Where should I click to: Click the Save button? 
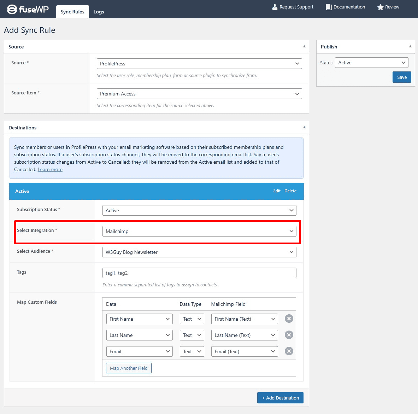tap(402, 77)
